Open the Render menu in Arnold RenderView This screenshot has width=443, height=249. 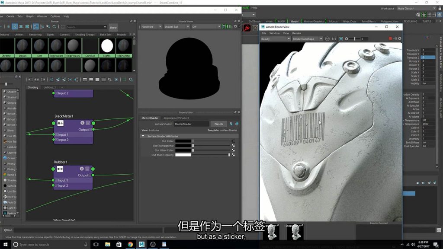(296, 33)
